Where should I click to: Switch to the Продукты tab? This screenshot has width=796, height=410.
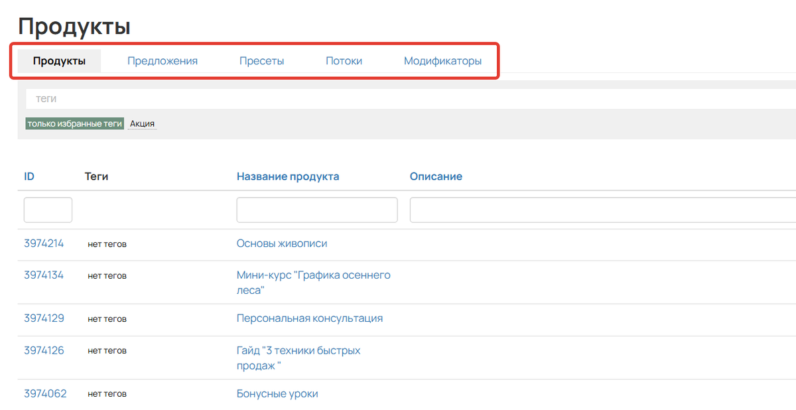pos(59,61)
